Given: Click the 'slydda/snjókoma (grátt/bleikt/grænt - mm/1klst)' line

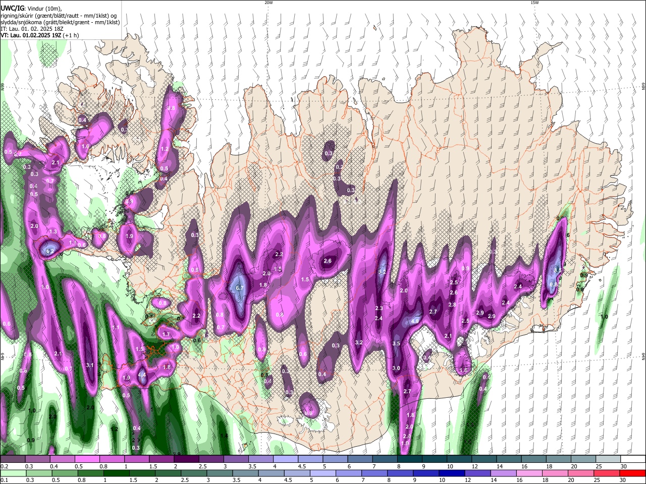Looking at the screenshot, I should (60, 22).
